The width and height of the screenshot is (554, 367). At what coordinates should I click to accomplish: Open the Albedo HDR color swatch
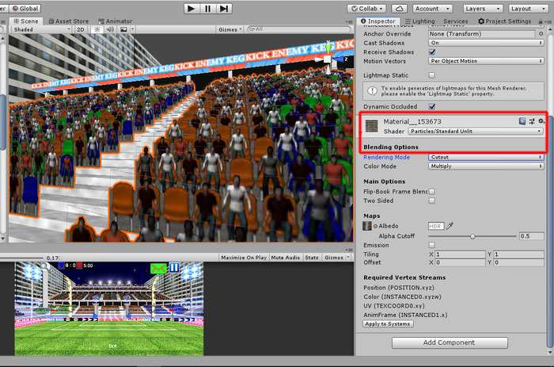(x=435, y=226)
